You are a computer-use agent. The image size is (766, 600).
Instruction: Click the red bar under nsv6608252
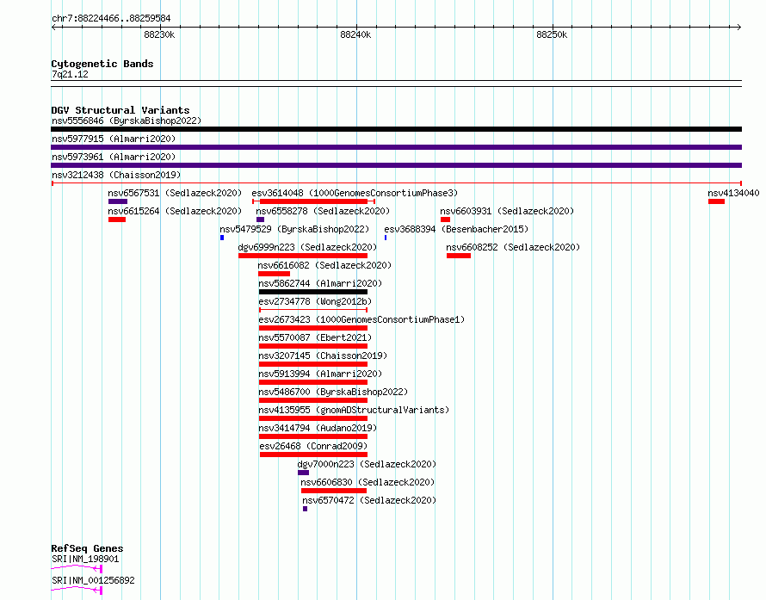(459, 256)
